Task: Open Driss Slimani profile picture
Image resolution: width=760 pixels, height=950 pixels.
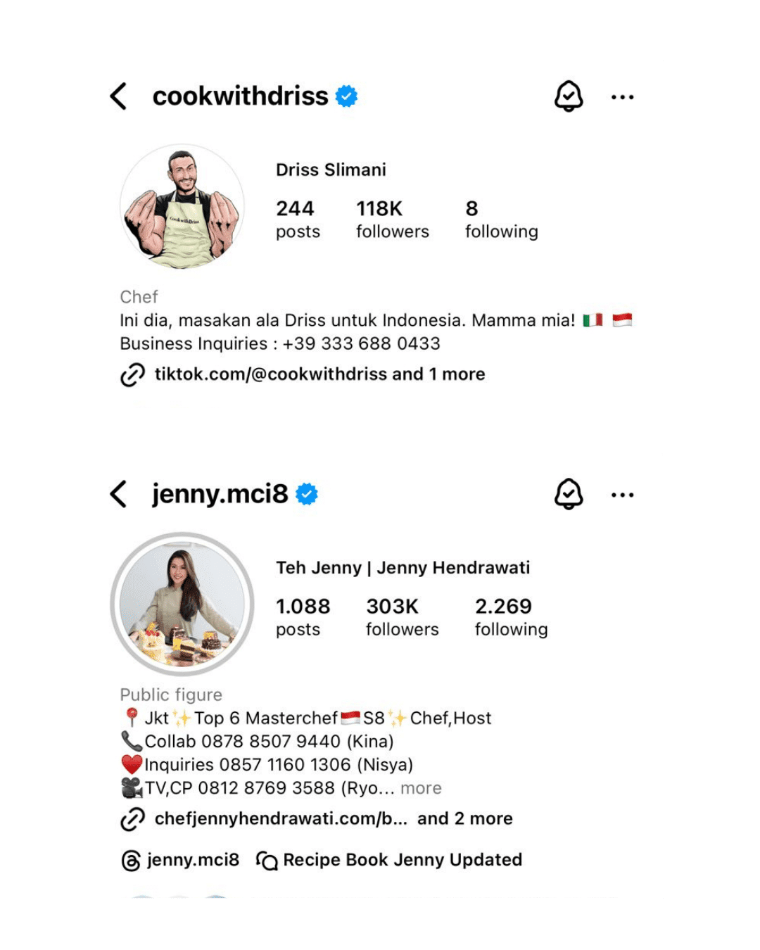Action: click(182, 207)
